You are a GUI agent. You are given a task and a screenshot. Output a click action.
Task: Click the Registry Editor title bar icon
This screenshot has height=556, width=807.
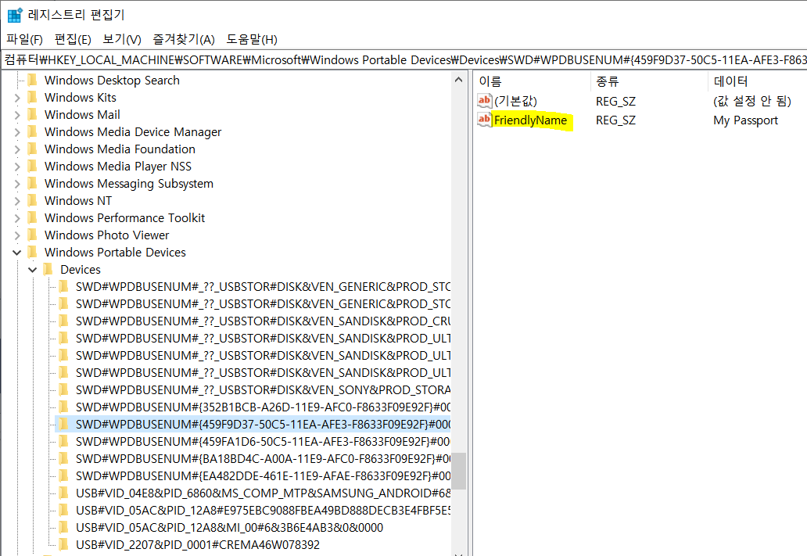[x=15, y=15]
